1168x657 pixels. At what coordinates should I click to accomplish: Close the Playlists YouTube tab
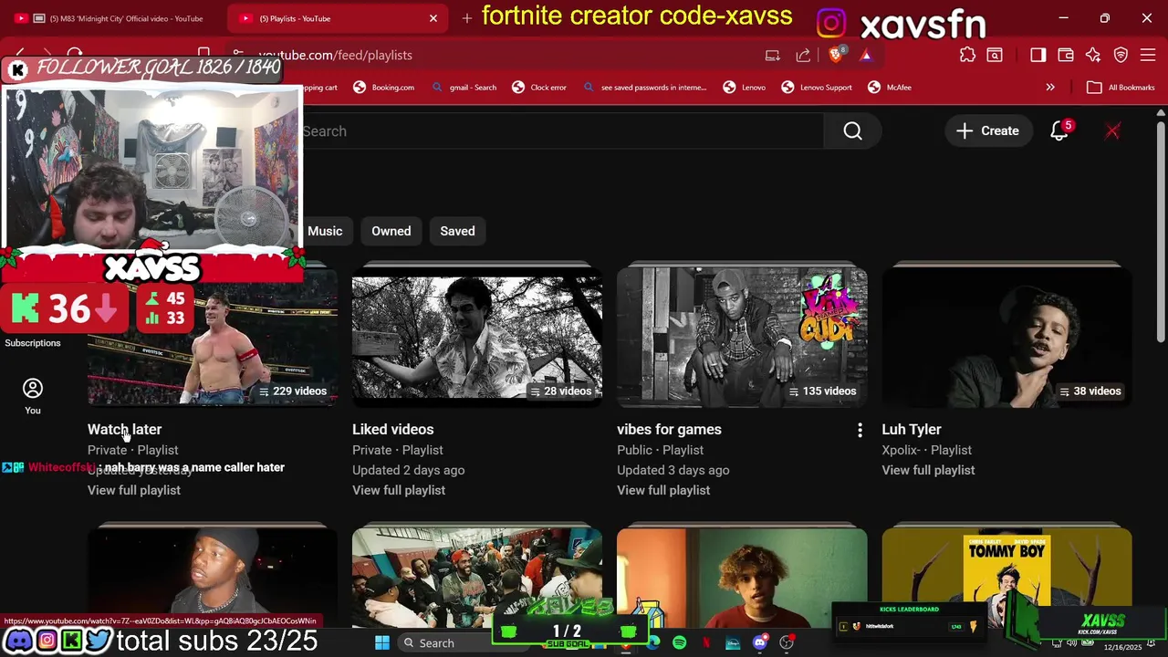click(x=433, y=18)
